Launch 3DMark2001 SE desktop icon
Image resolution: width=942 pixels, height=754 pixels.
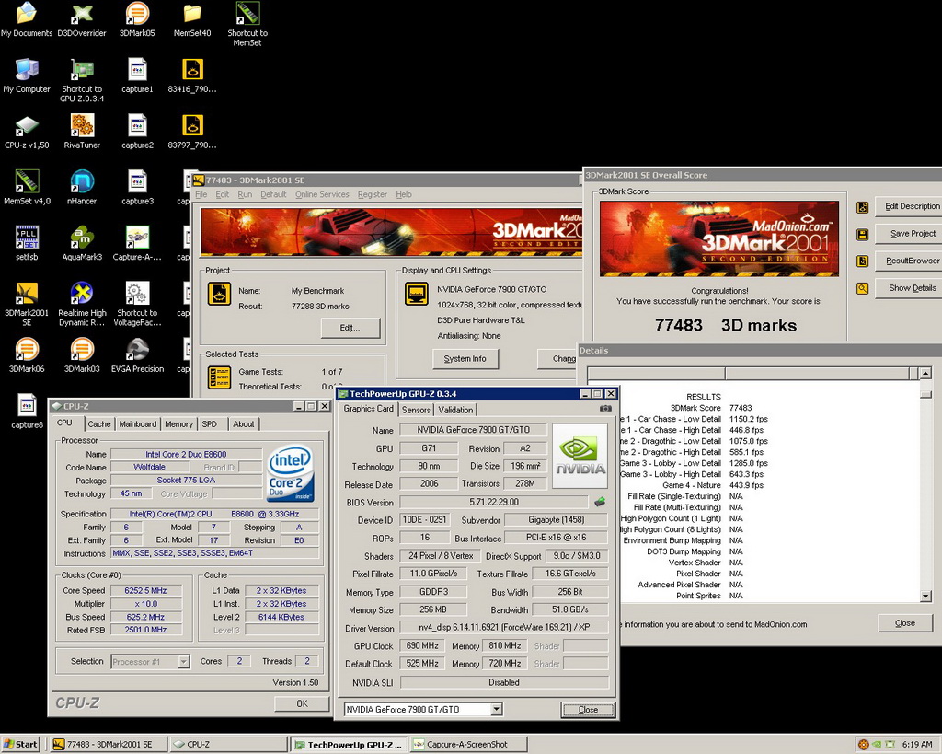(27, 304)
